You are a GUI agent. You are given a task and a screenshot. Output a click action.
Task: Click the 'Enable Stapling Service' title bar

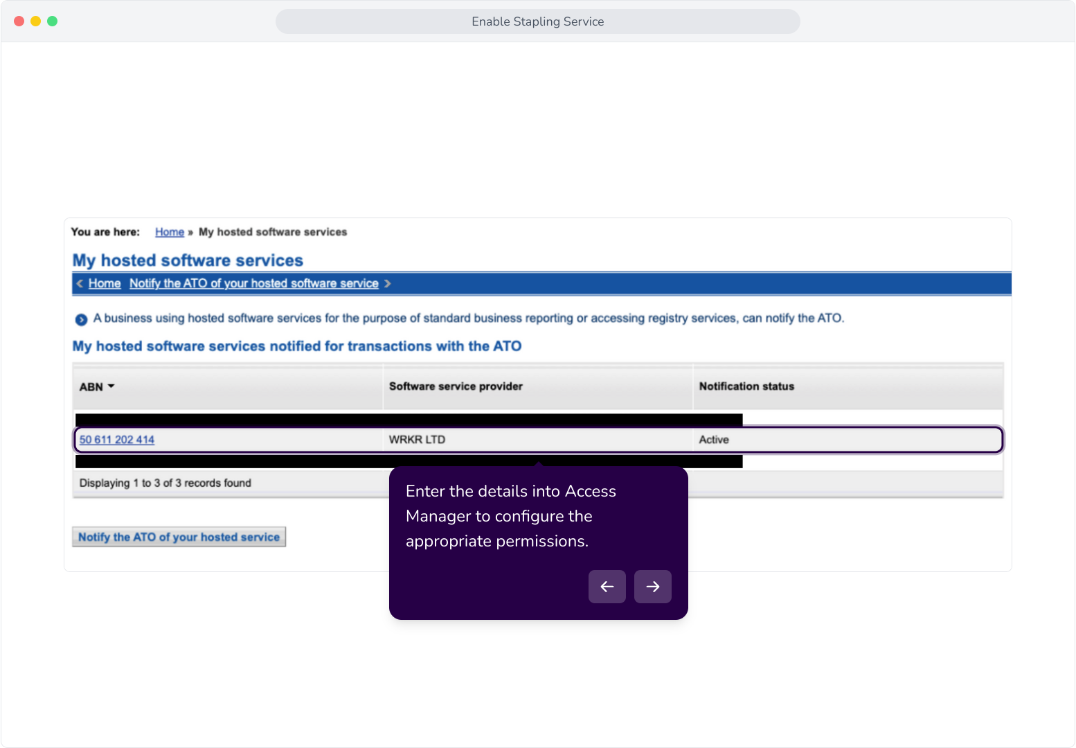[538, 21]
